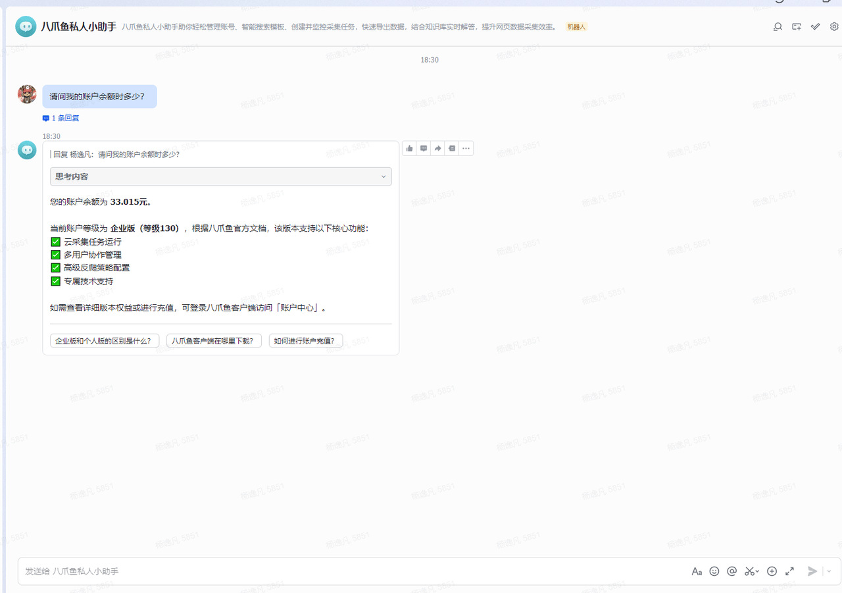842x593 pixels.
Task: Click the user avatar beside the question
Action: [x=27, y=94]
